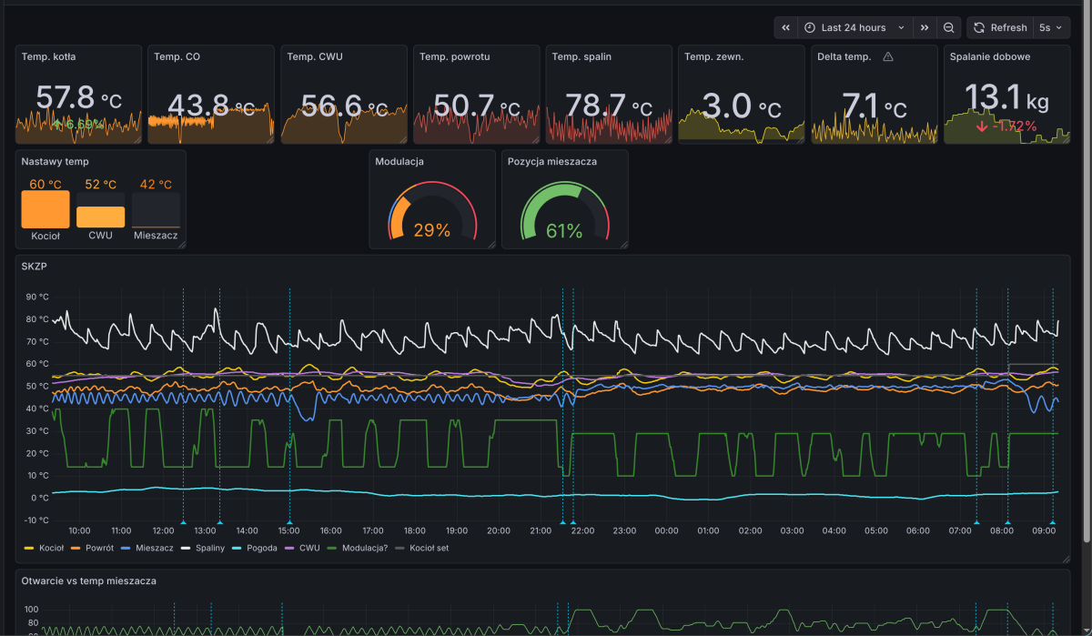This screenshot has width=1092, height=636.
Task: Shift time range forward with double-right arrows
Action: point(925,28)
